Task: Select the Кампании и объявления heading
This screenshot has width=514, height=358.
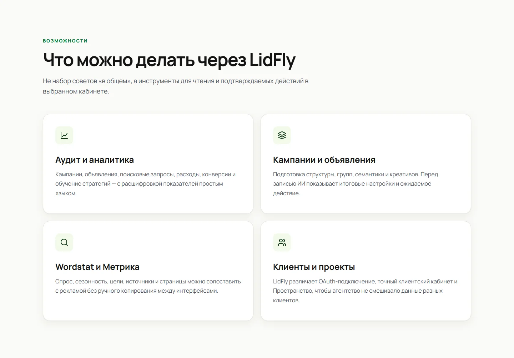Action: click(x=324, y=160)
